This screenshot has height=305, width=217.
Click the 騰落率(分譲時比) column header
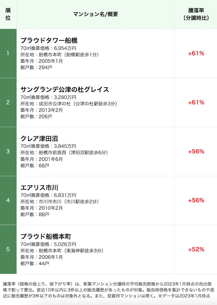click(x=196, y=14)
